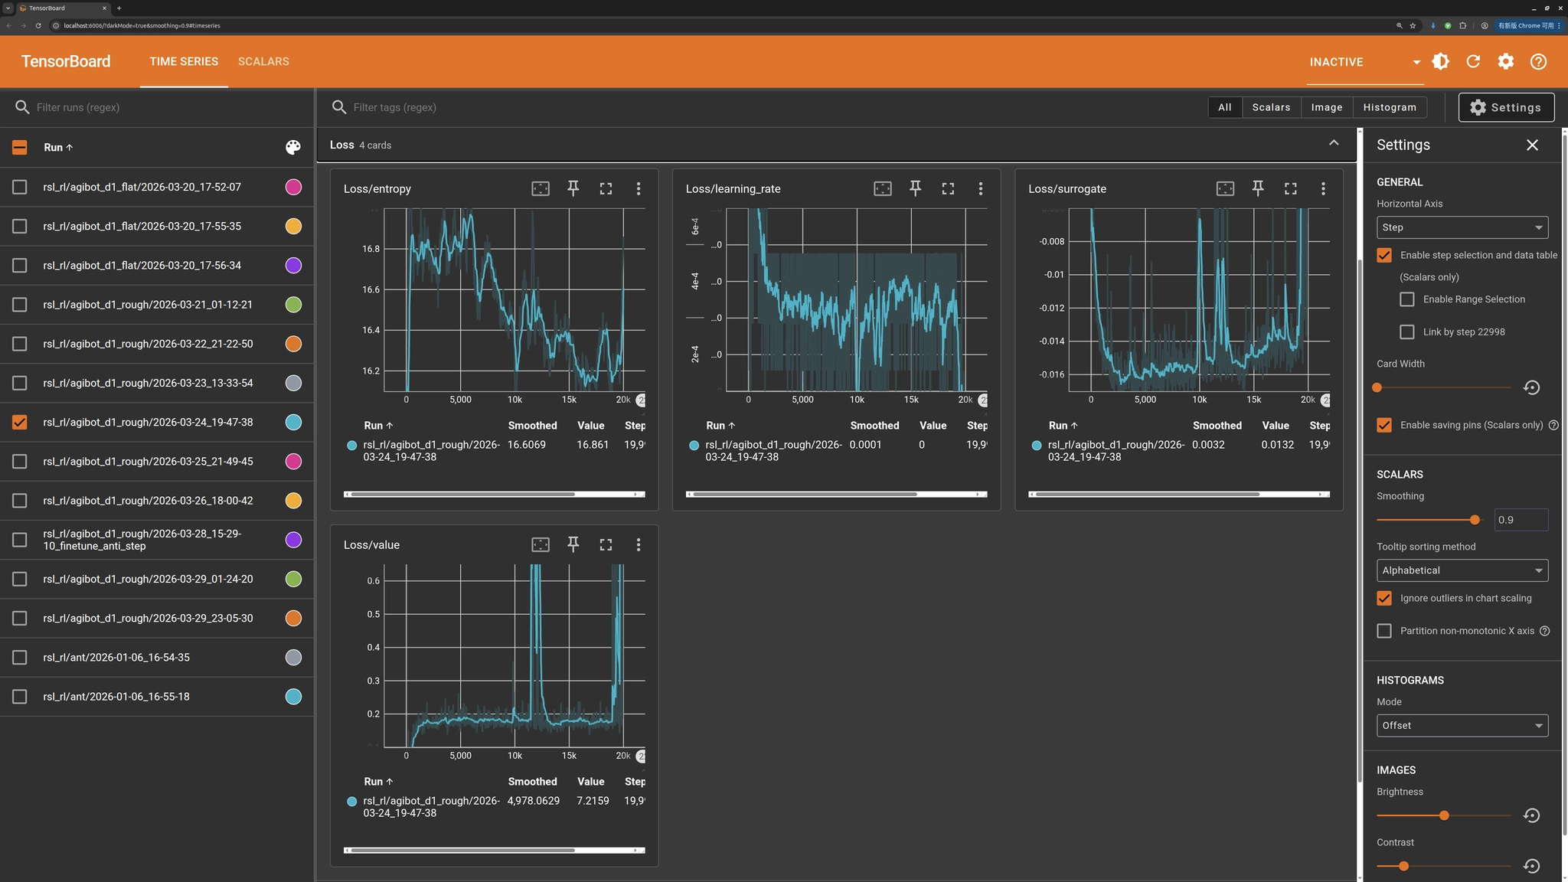The image size is (1568, 882).
Task: Open Tooltip sorting method Alphabetical dropdown
Action: click(1462, 570)
